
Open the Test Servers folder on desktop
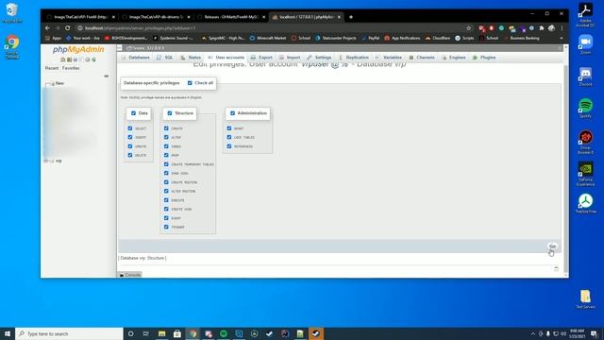[x=585, y=299]
